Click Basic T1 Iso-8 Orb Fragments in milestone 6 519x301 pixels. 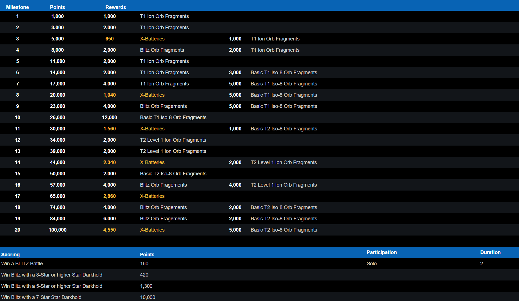click(x=284, y=73)
